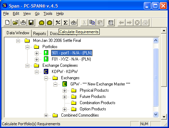Open the File menu
Viewport: 169px width, 128px height.
coord(6,13)
